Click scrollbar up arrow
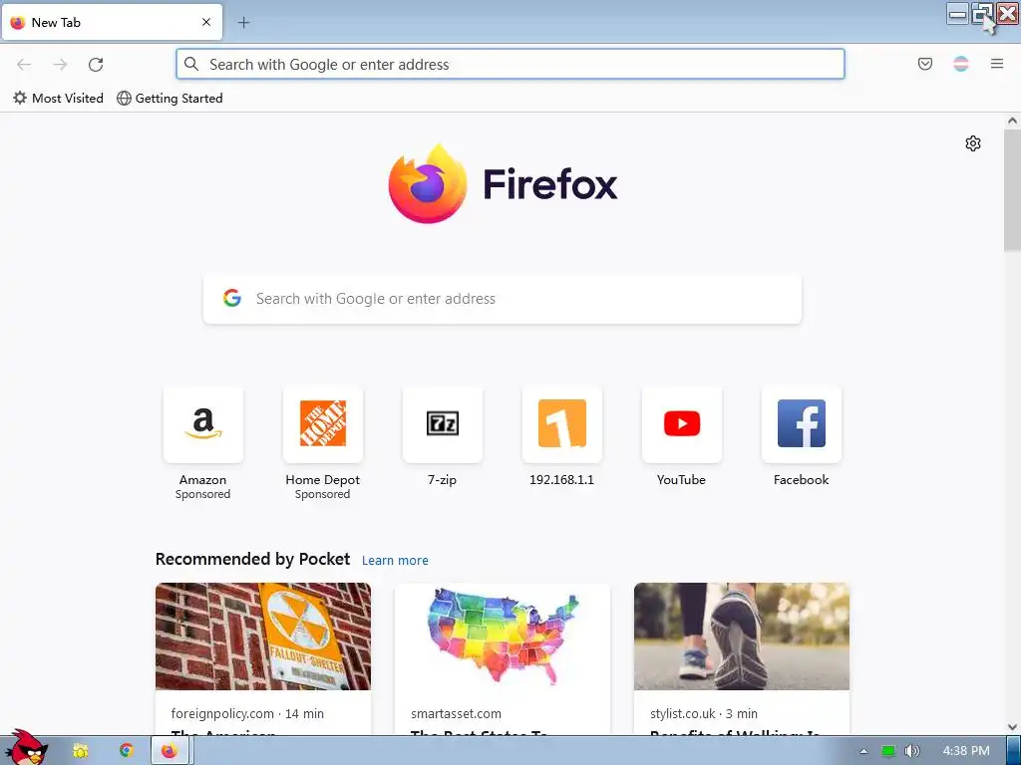Image resolution: width=1021 pixels, height=765 pixels. [1012, 121]
